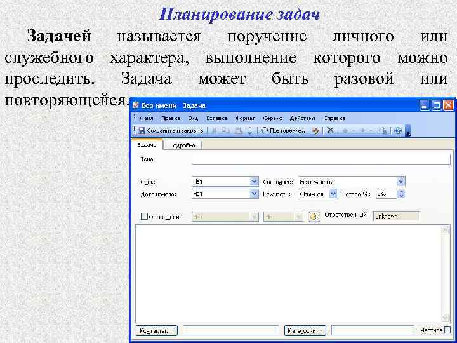
Task: Click inside the task notes body
Action: tap(289, 274)
